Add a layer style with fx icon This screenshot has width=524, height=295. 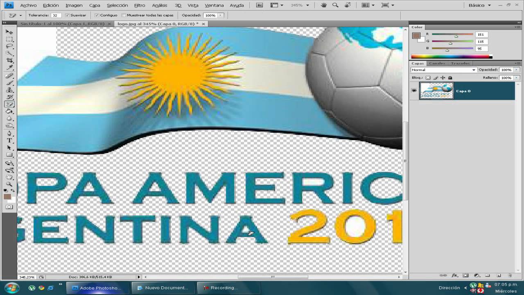point(454,275)
